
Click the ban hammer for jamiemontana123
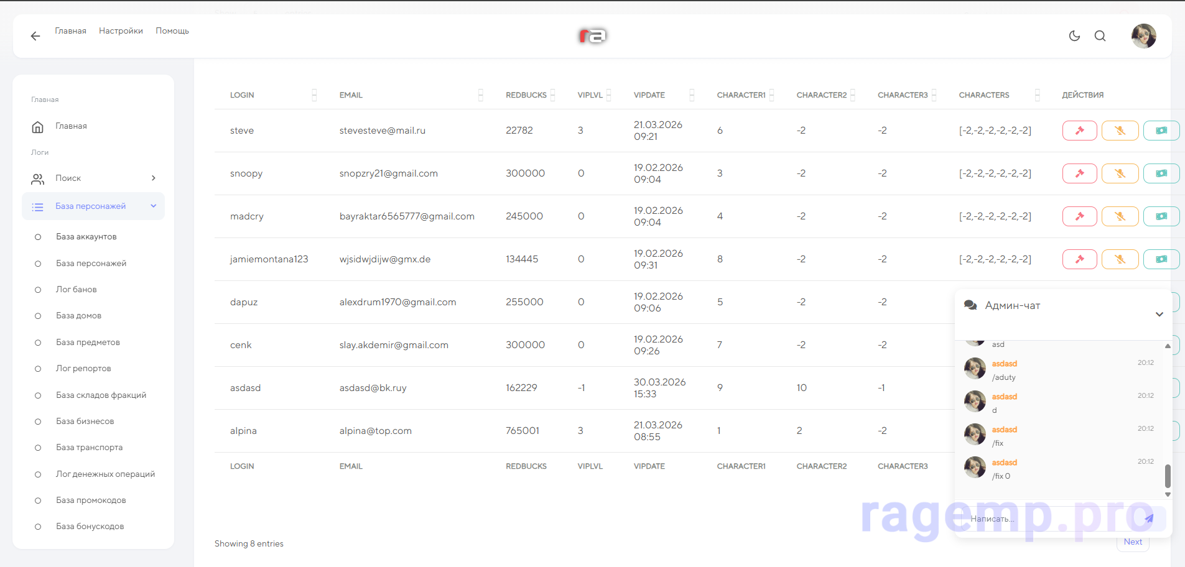[x=1079, y=259]
